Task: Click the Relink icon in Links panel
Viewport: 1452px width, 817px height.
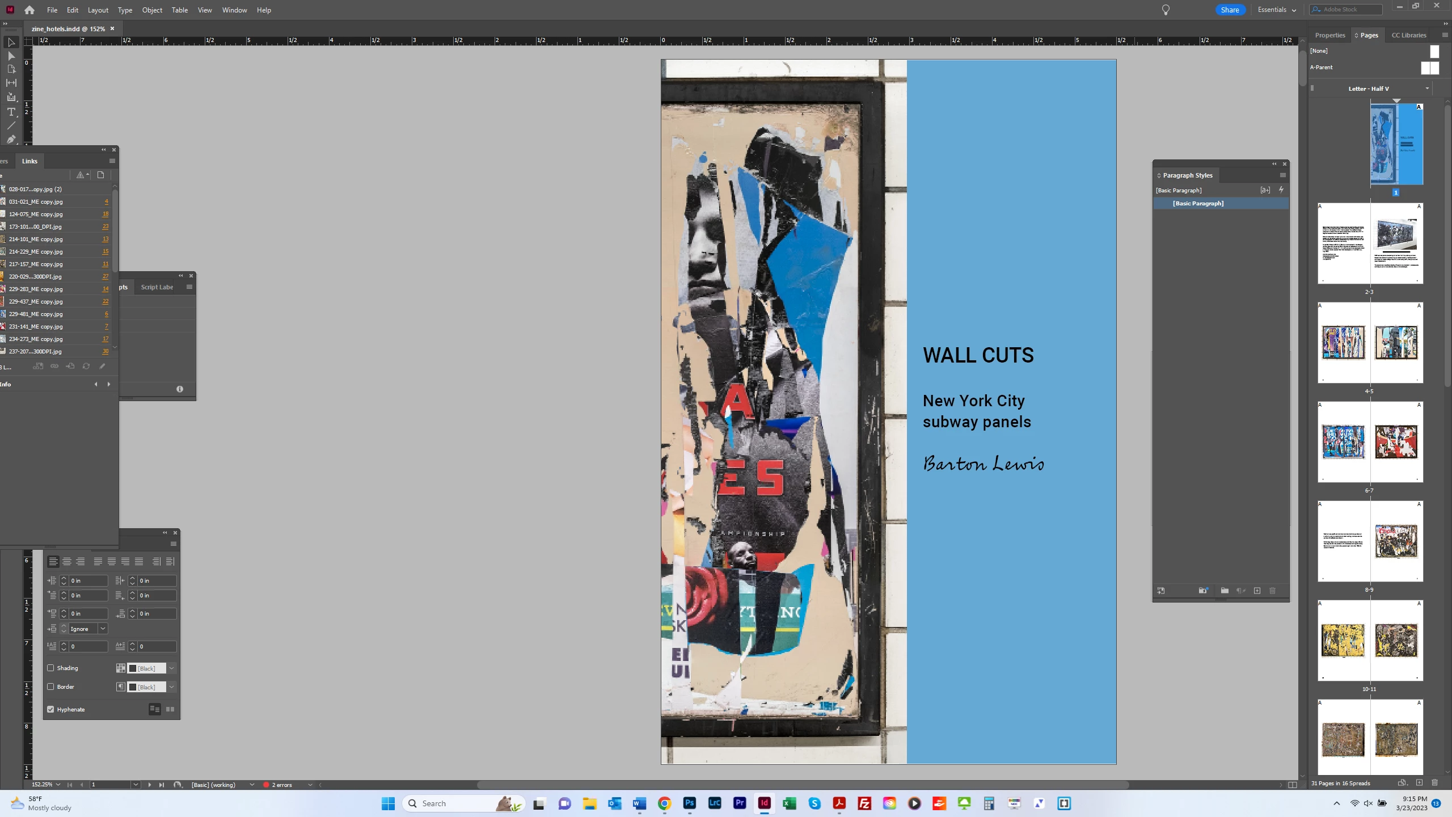Action: (54, 366)
